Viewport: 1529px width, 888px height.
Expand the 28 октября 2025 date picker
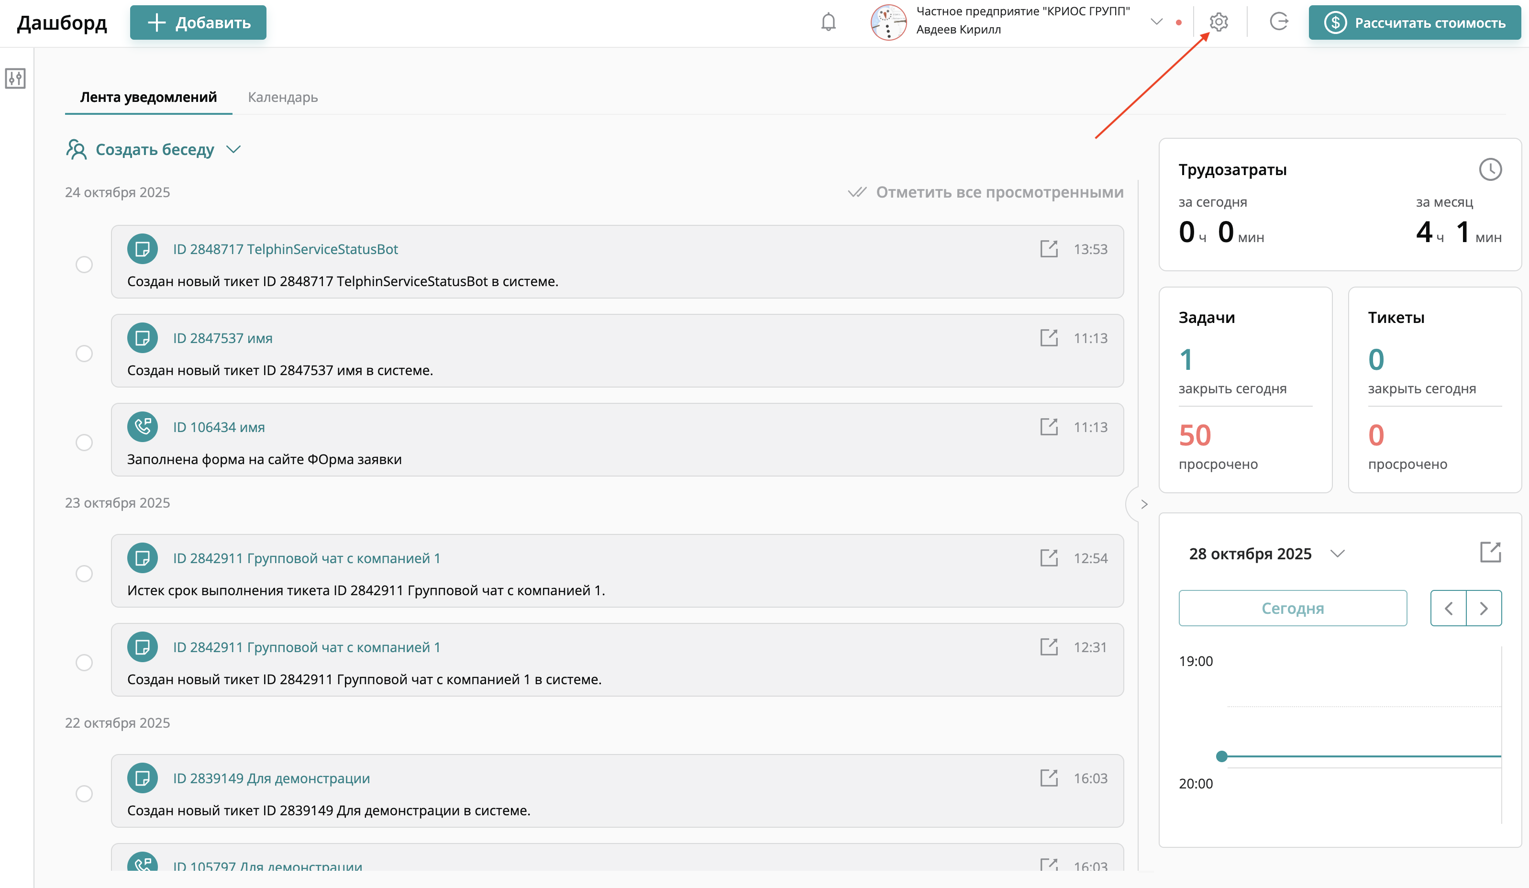(x=1337, y=554)
